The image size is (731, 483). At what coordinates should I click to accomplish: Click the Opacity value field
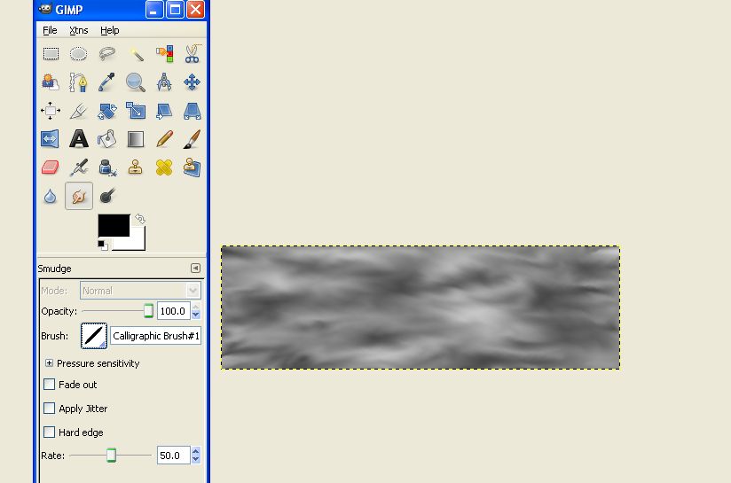click(x=173, y=311)
